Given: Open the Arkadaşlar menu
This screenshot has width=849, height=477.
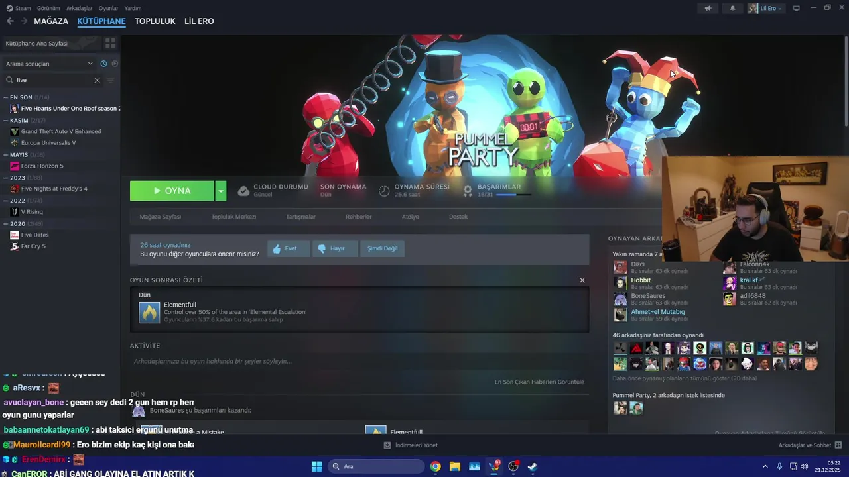Looking at the screenshot, I should click(80, 8).
